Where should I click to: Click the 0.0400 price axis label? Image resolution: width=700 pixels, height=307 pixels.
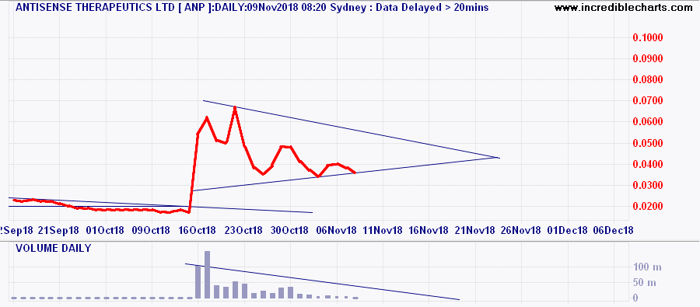647,164
